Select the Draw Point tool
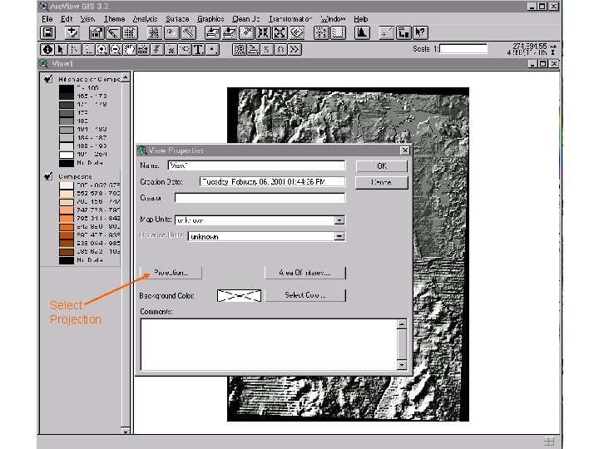The image size is (599, 449). [212, 50]
